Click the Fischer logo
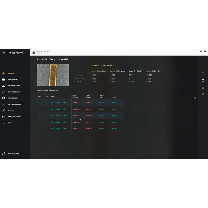The height and width of the screenshot is (208, 208). point(15,53)
